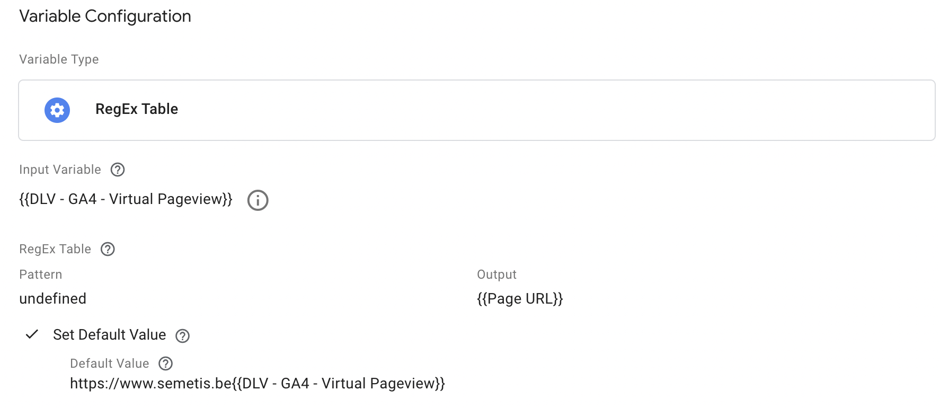The width and height of the screenshot is (940, 408).
Task: Click the Default Value field label
Action: pos(110,363)
